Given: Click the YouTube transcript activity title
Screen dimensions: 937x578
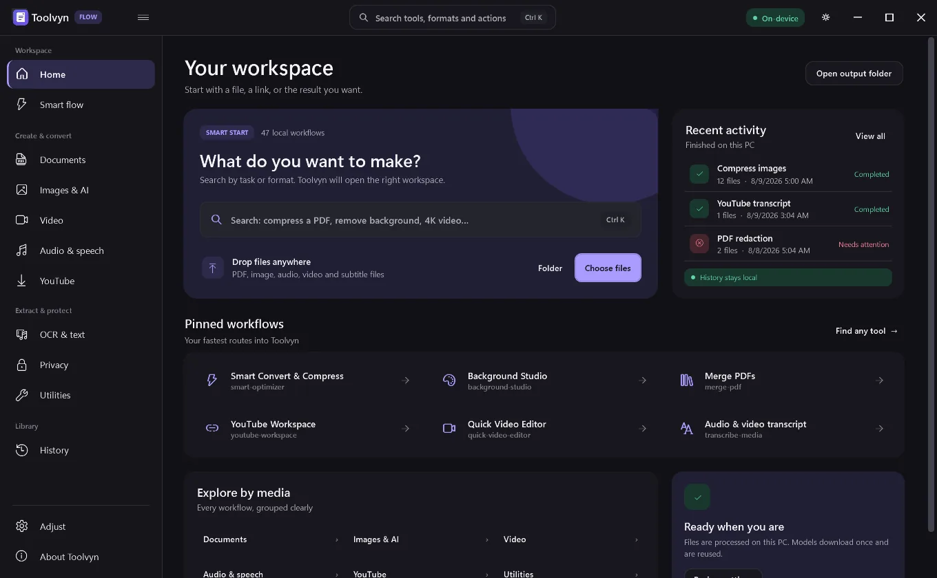Looking at the screenshot, I should click(x=754, y=204).
